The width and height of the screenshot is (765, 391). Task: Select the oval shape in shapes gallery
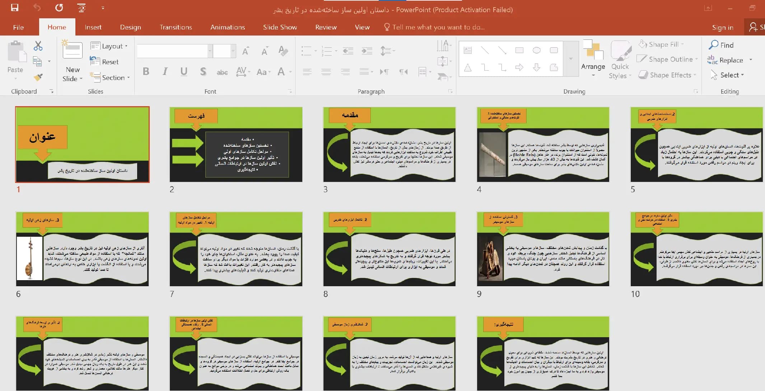[x=536, y=50]
